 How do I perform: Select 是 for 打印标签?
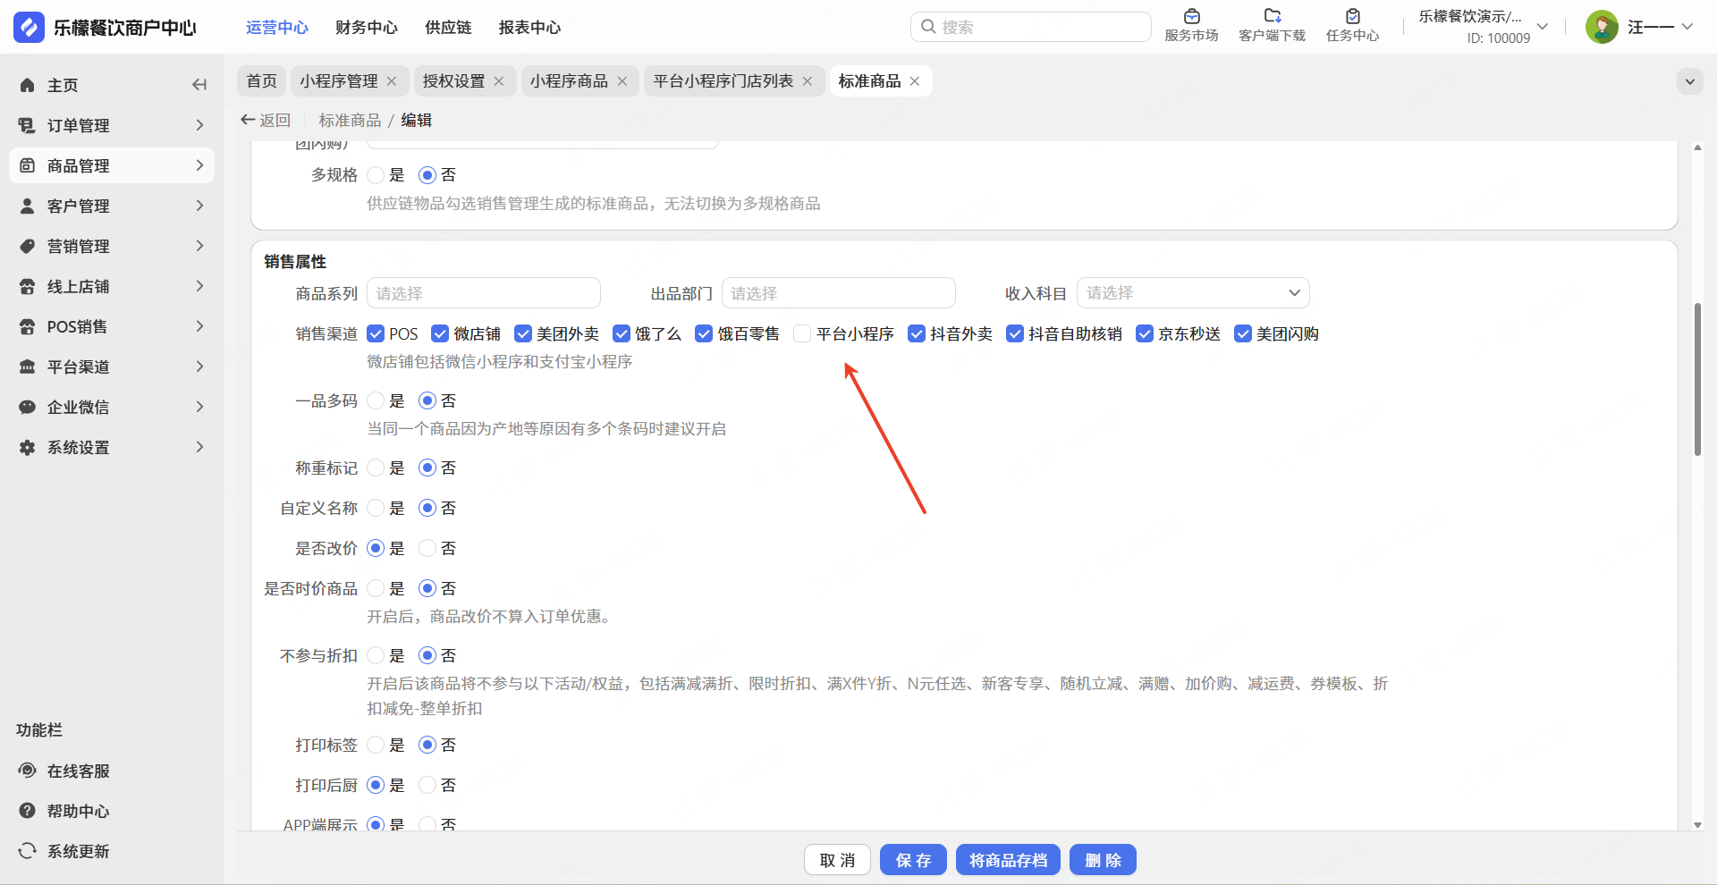(376, 745)
